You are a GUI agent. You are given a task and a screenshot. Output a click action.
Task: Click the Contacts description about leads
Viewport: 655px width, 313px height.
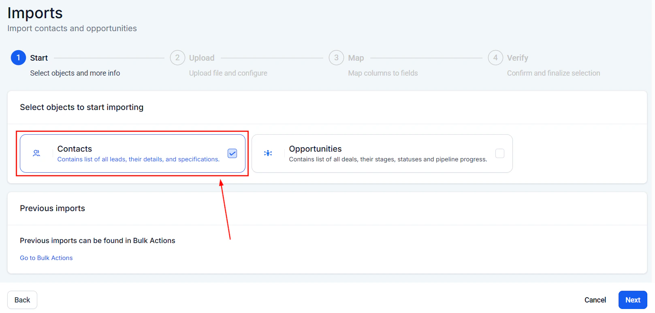click(139, 159)
